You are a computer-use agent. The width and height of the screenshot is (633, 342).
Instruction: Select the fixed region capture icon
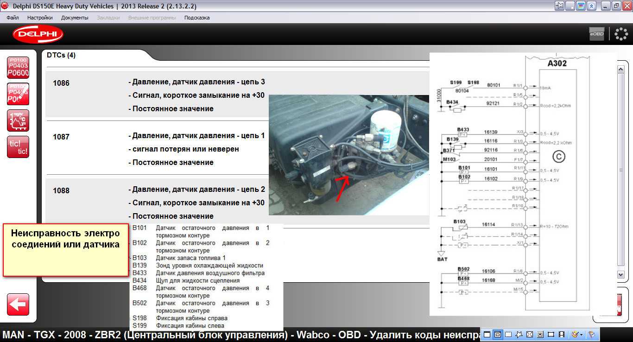[551, 334]
